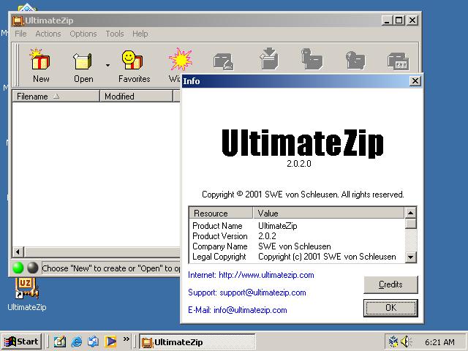Image resolution: width=468 pixels, height=351 pixels.
Task: Click the New archive toolbar icon
Action: (40, 60)
